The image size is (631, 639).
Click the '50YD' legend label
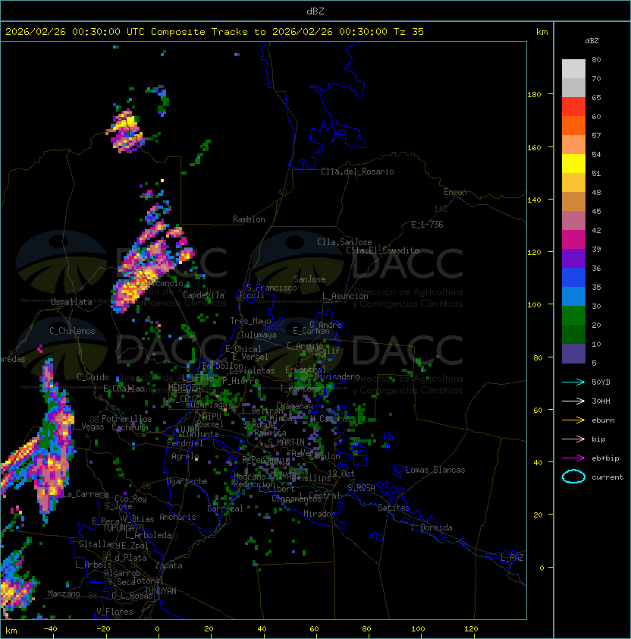601,382
